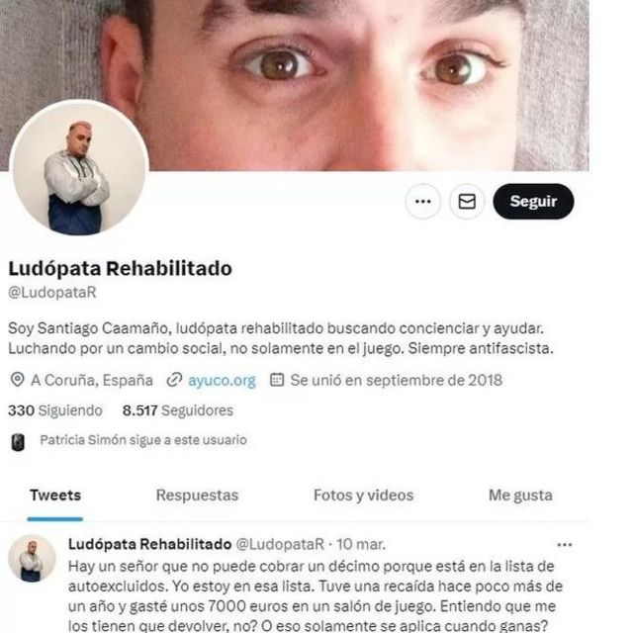Image resolution: width=633 pixels, height=633 pixels.
Task: Open the 8.517 Seguidores list
Action: (x=178, y=410)
